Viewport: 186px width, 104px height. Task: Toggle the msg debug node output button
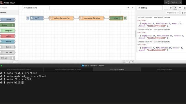[125, 18]
